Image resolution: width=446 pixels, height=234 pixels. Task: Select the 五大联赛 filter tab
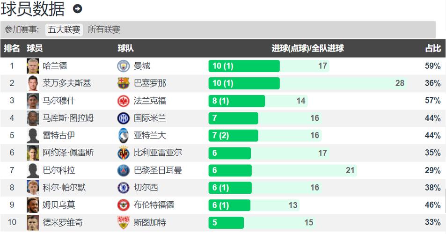[64, 30]
